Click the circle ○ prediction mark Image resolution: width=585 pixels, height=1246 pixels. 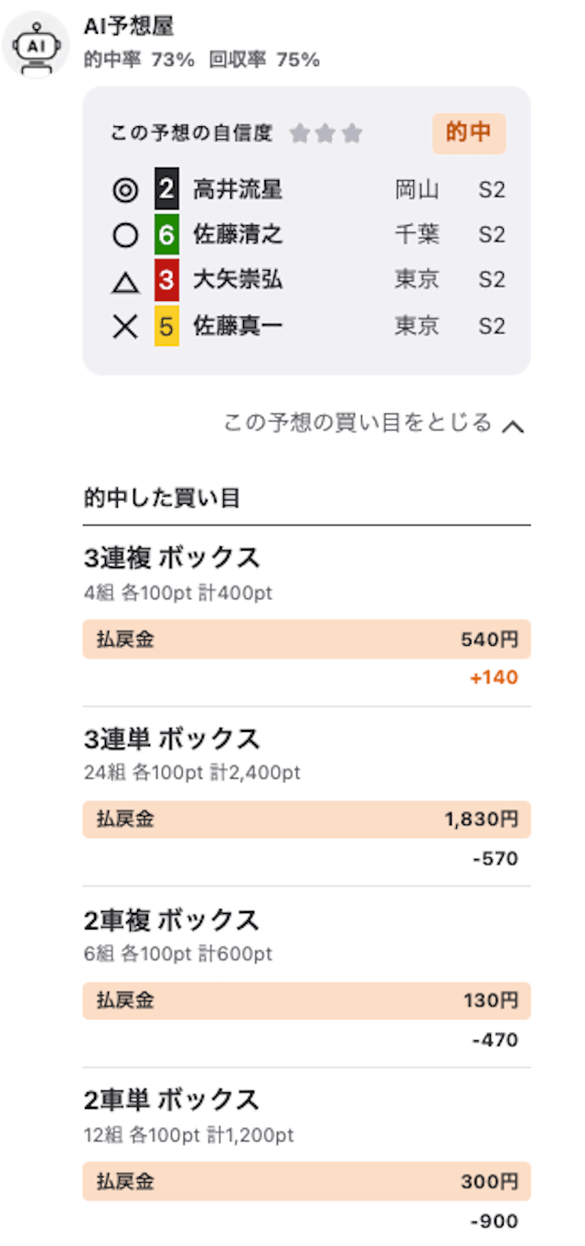(125, 236)
